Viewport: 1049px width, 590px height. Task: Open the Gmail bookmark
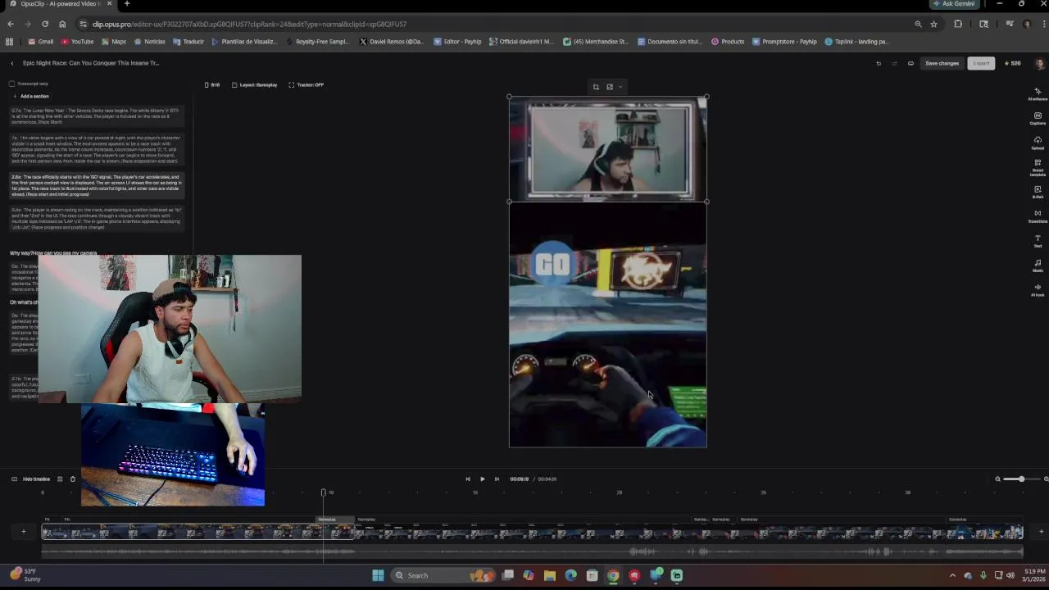(x=41, y=42)
